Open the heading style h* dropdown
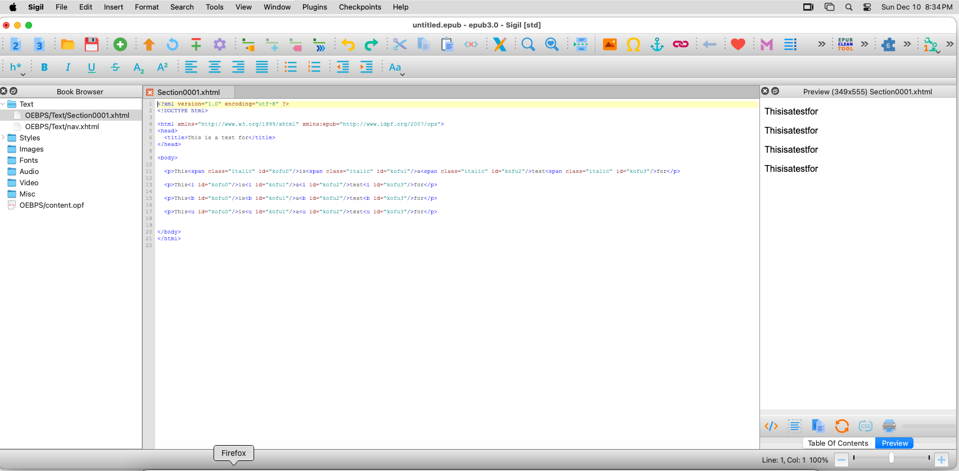 pos(17,68)
